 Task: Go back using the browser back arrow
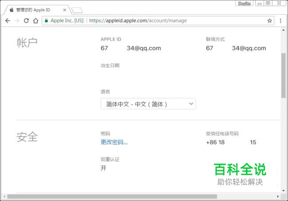[x=8, y=21]
